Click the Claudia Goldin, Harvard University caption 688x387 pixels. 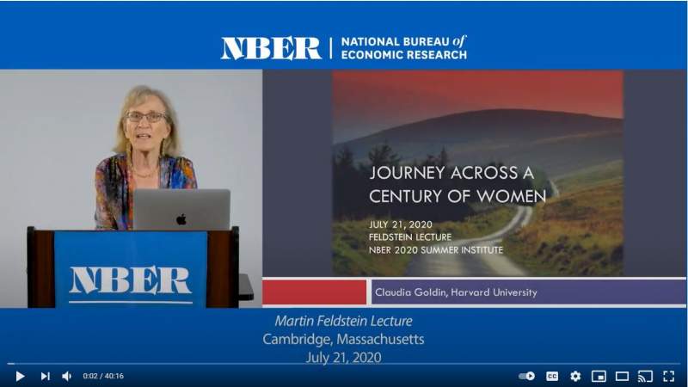coord(456,292)
